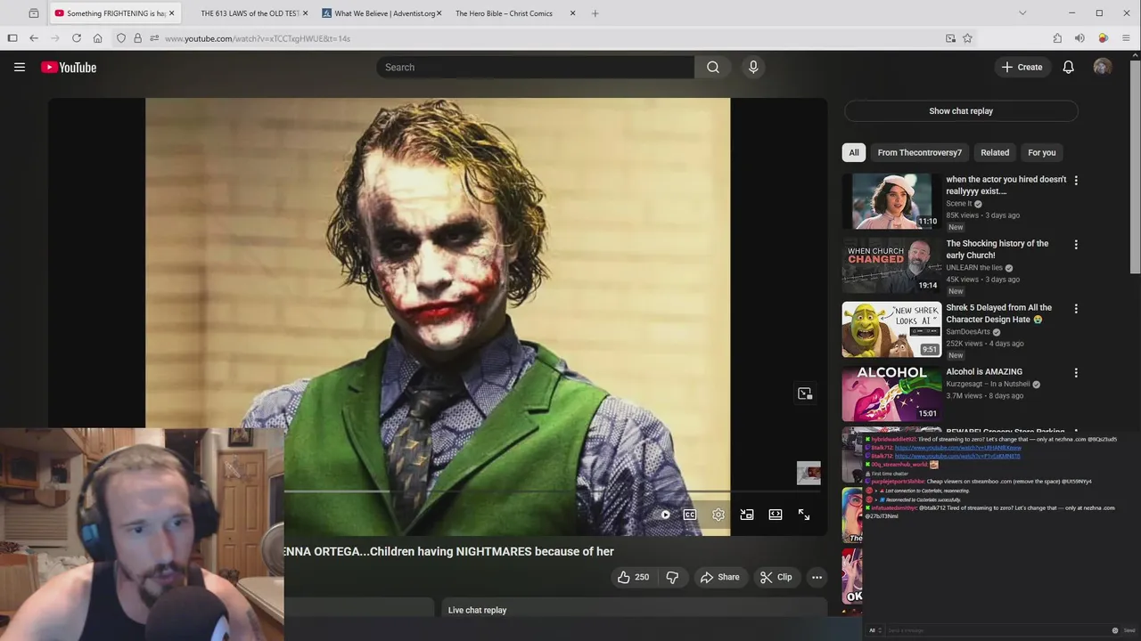Click 'Send a message' chat input

point(997,630)
